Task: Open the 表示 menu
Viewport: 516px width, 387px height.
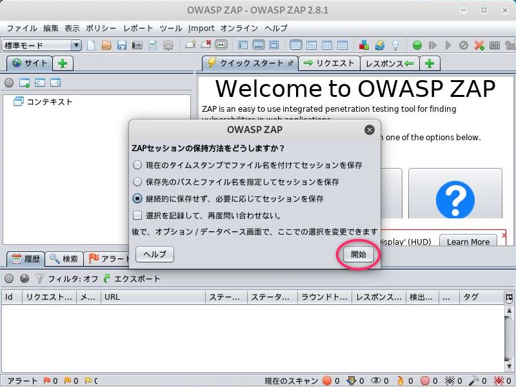Action: click(72, 28)
